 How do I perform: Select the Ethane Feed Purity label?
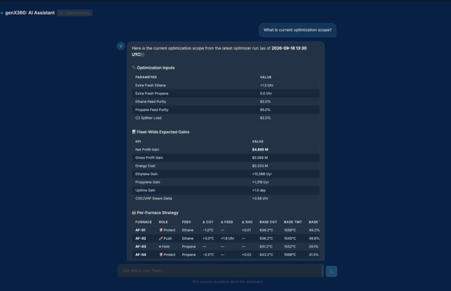150,102
